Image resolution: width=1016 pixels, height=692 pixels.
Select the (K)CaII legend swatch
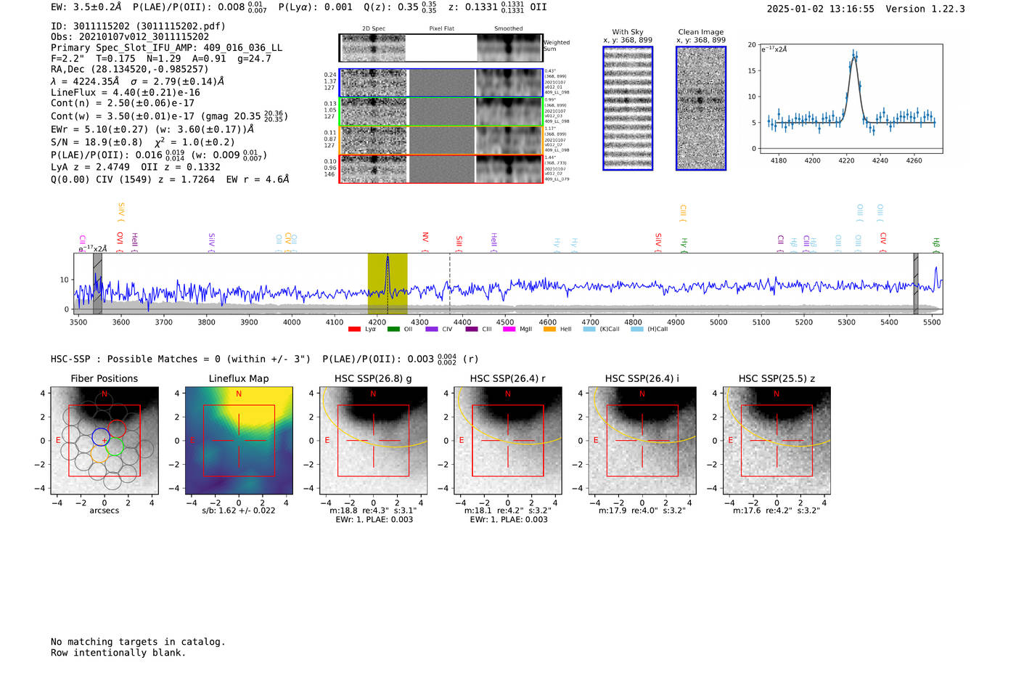(589, 329)
